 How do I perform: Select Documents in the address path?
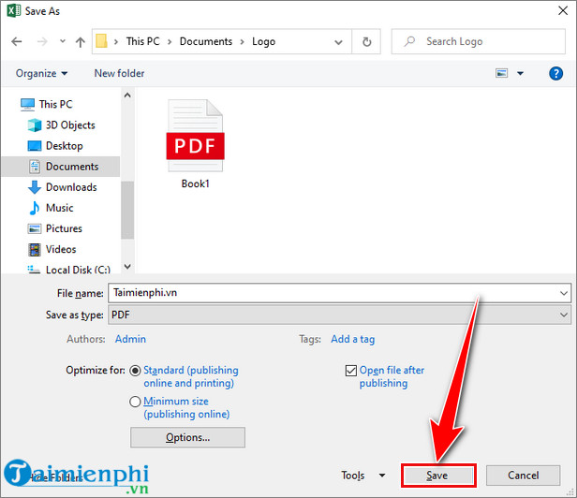[x=206, y=41]
